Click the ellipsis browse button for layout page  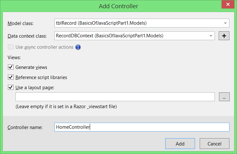point(224,97)
